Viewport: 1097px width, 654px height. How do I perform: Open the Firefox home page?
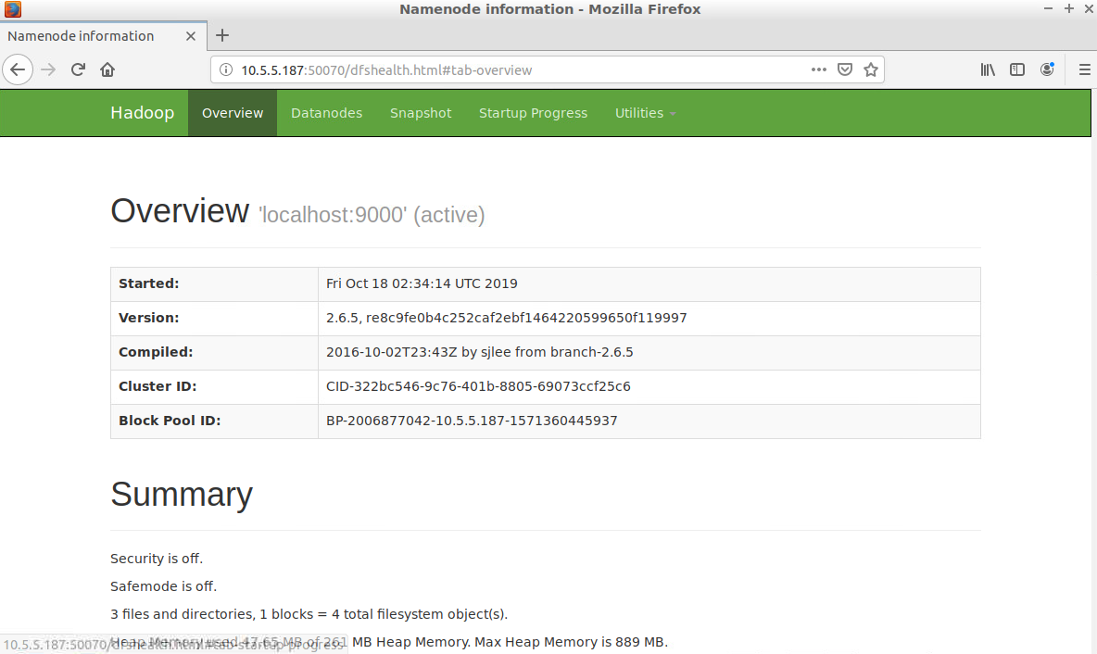pos(107,70)
